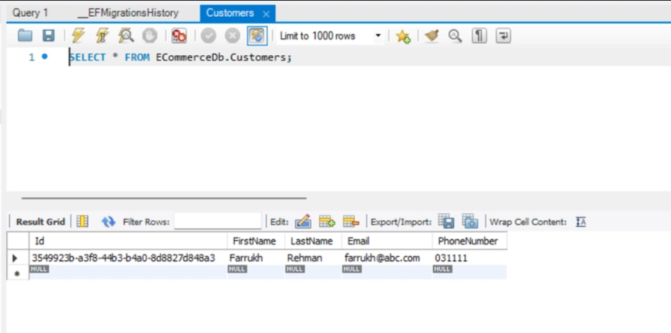
Task: Toggle invisible characters pilcrow icon
Action: 479,36
